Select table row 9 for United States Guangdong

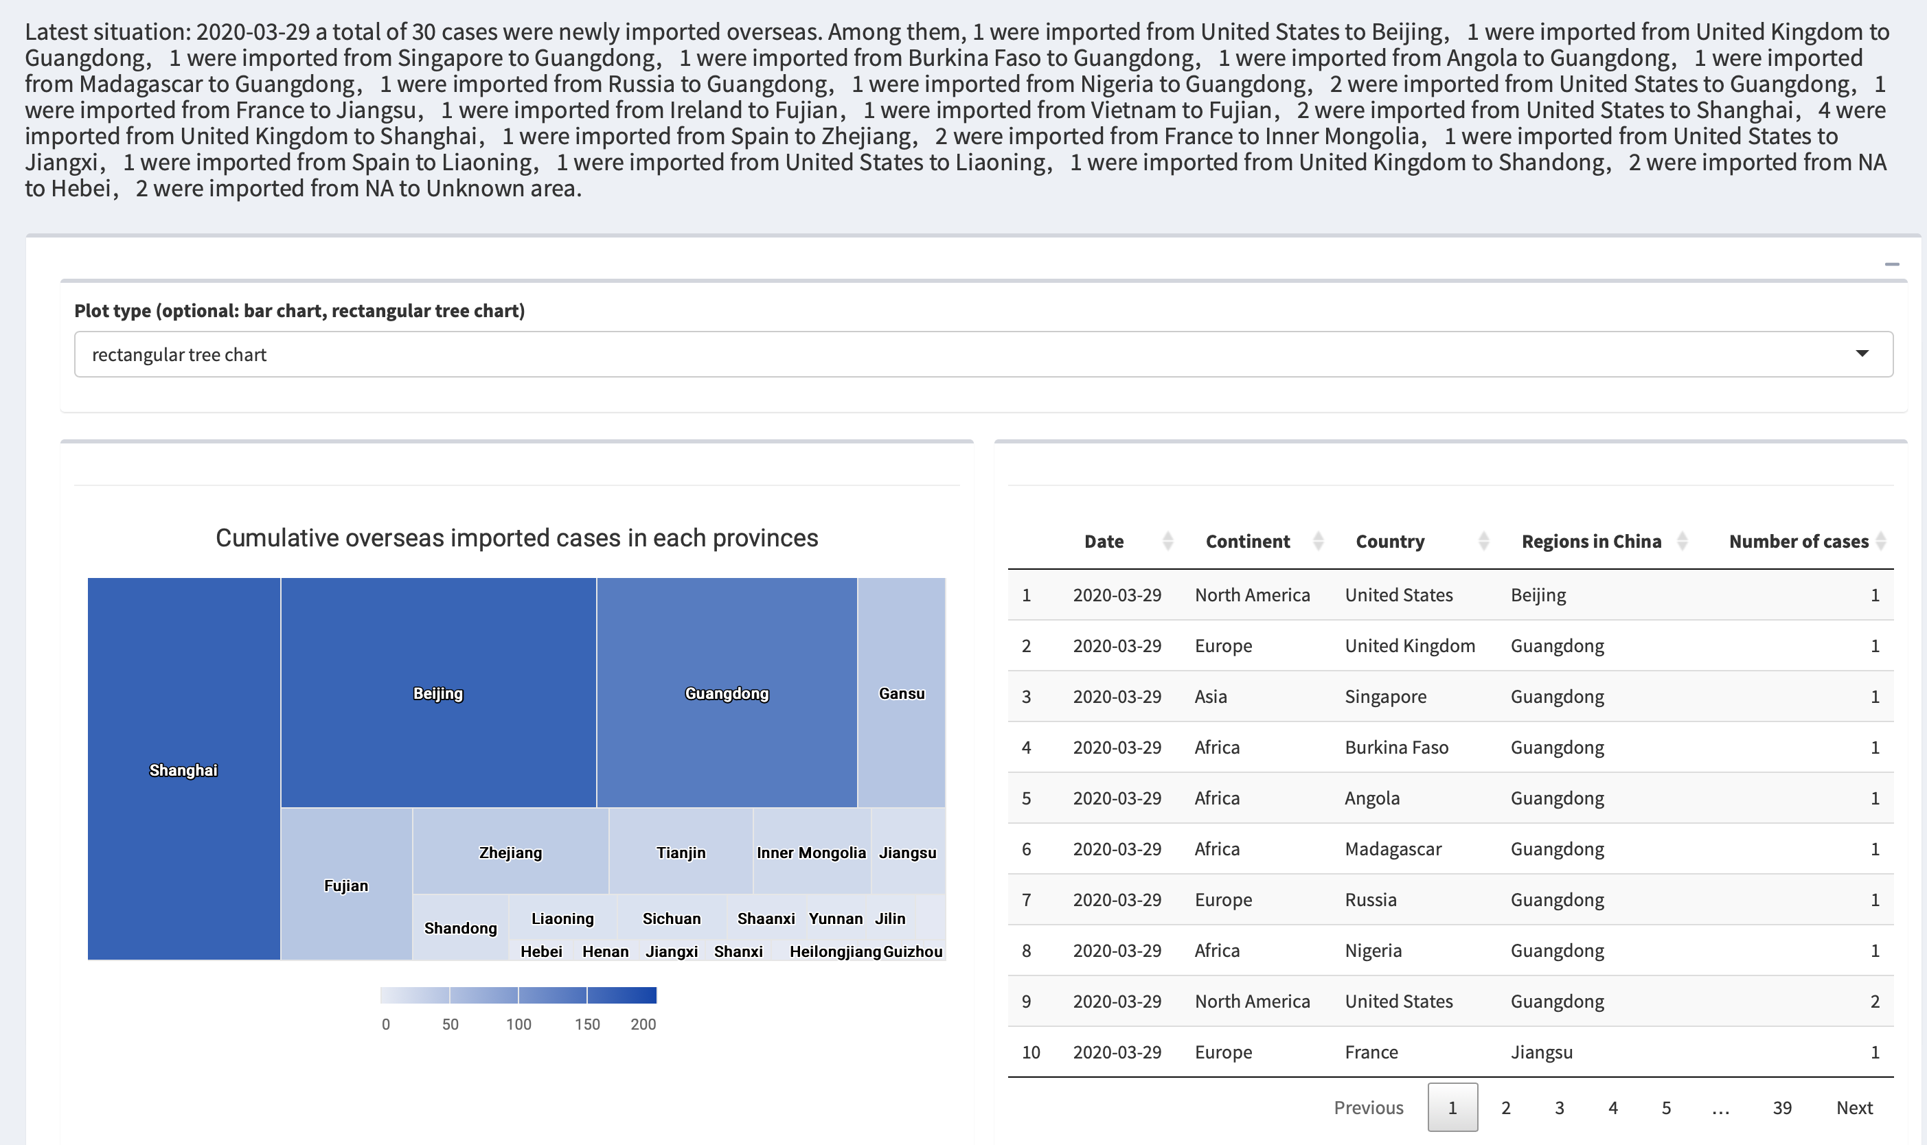tap(1450, 1001)
